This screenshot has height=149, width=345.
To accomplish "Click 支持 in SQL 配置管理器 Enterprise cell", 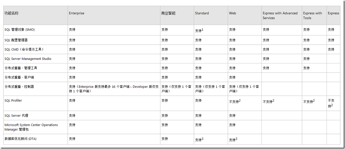I will (x=72, y=40).
